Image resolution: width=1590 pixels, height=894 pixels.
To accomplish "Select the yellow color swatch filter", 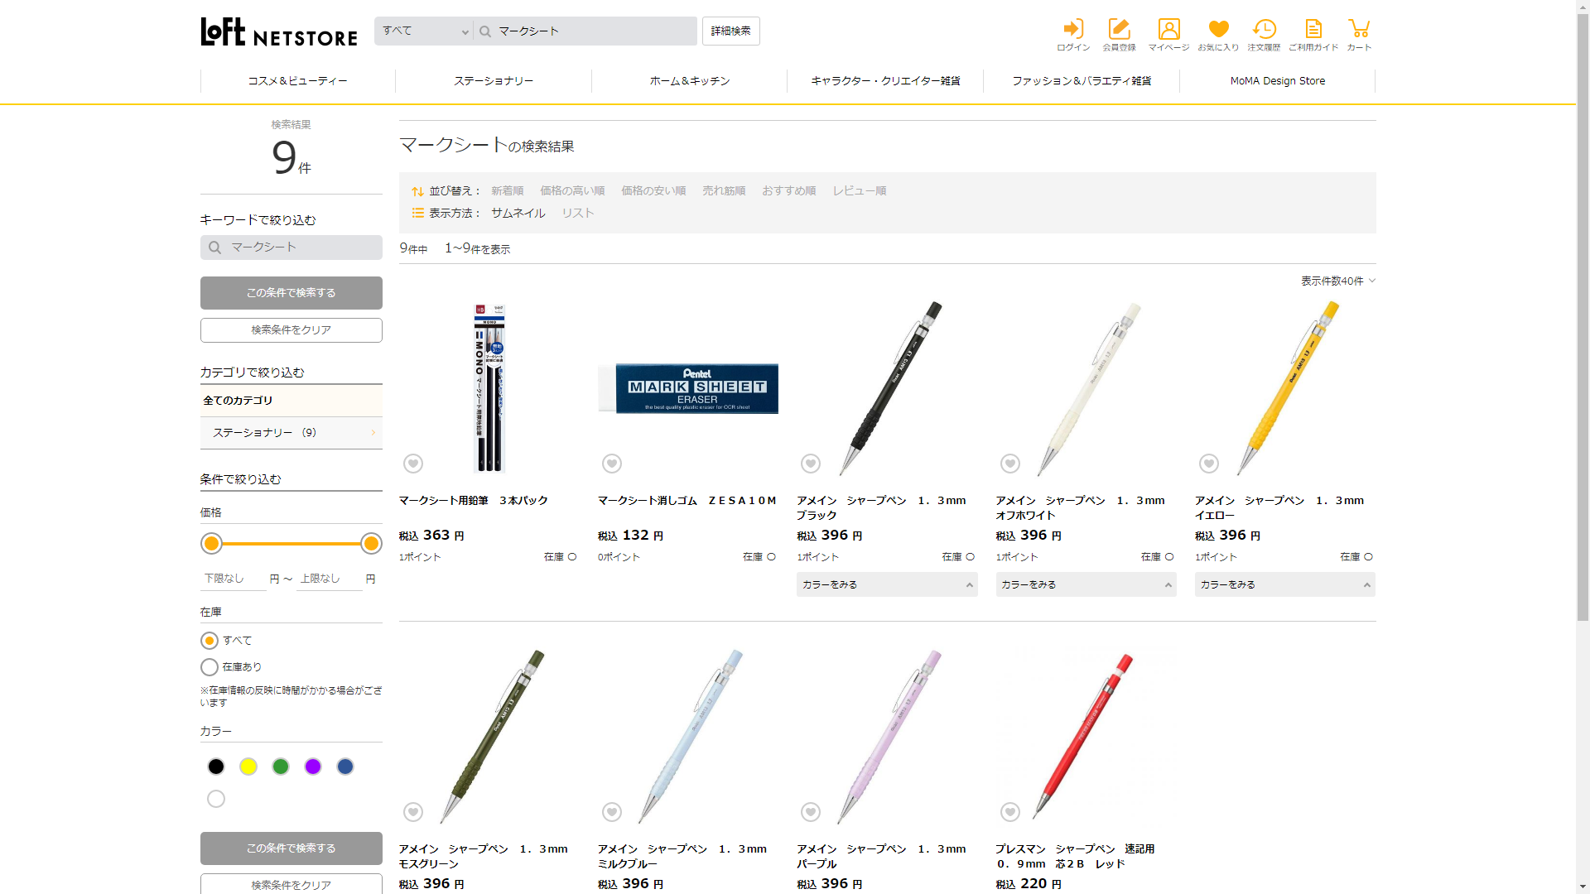I will 248,767.
